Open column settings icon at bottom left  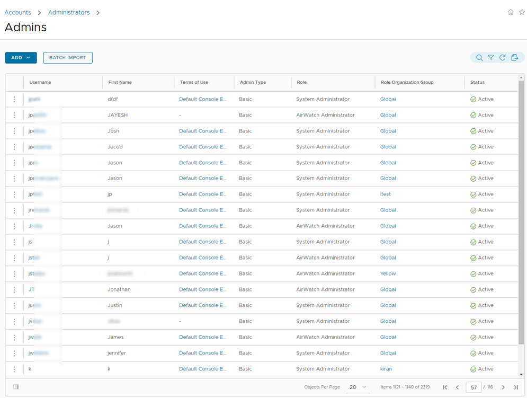(16, 386)
